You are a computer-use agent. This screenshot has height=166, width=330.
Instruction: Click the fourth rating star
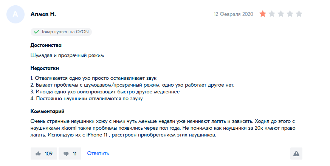[x=290, y=14]
